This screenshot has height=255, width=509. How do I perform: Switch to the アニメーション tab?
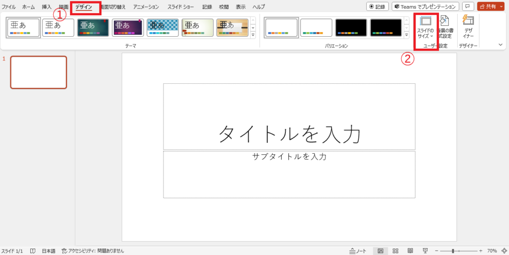click(x=146, y=7)
